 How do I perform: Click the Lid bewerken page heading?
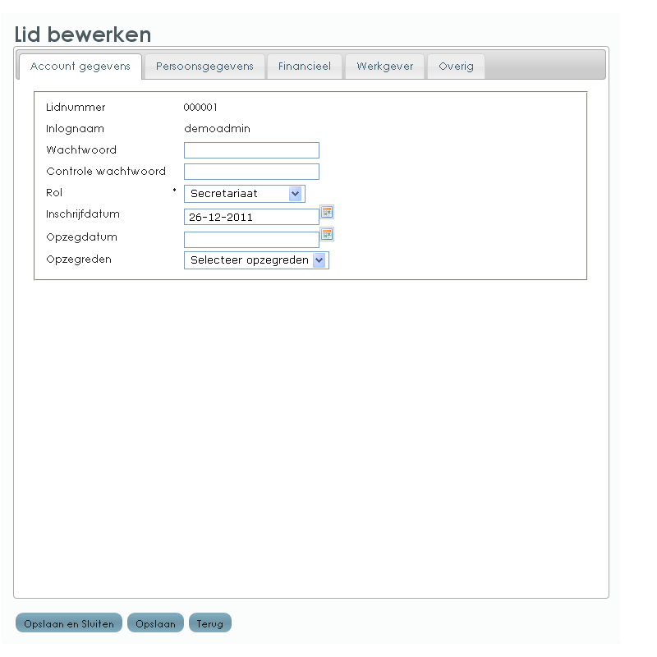(83, 34)
